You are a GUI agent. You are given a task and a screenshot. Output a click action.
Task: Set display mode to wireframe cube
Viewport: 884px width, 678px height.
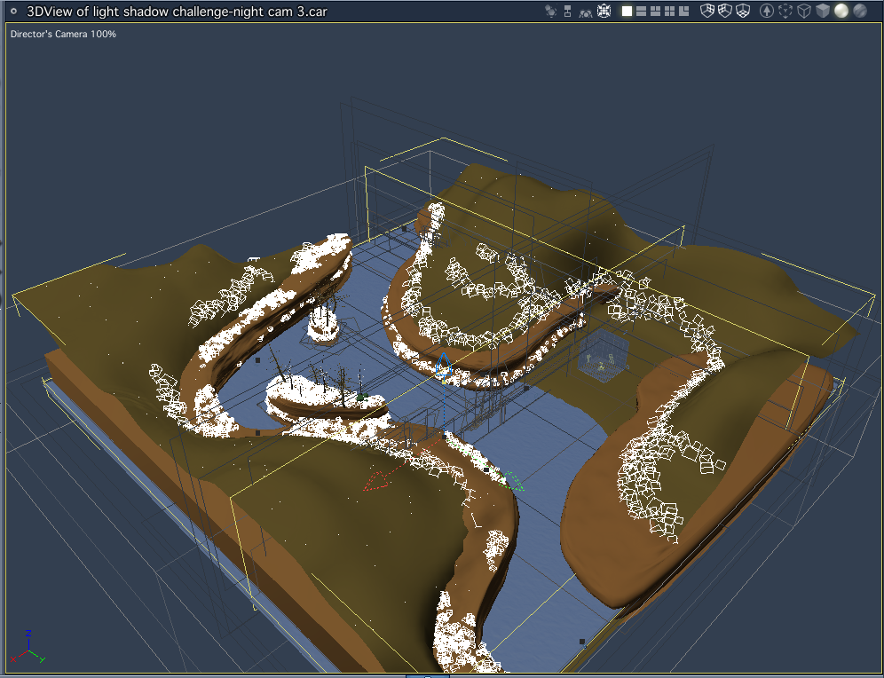pyautogui.click(x=804, y=11)
